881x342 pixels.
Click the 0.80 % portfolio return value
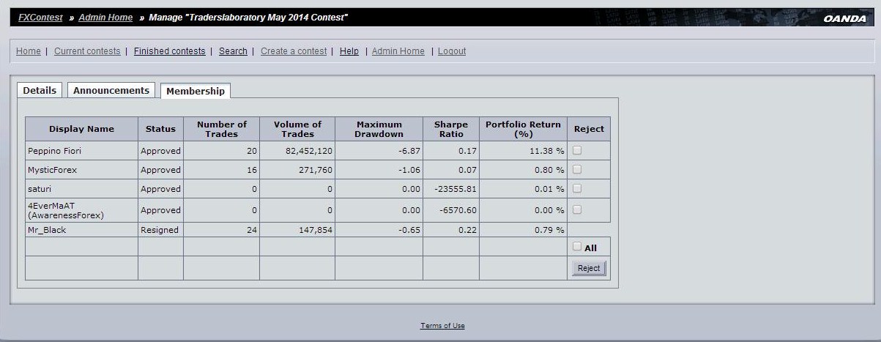[x=549, y=170]
